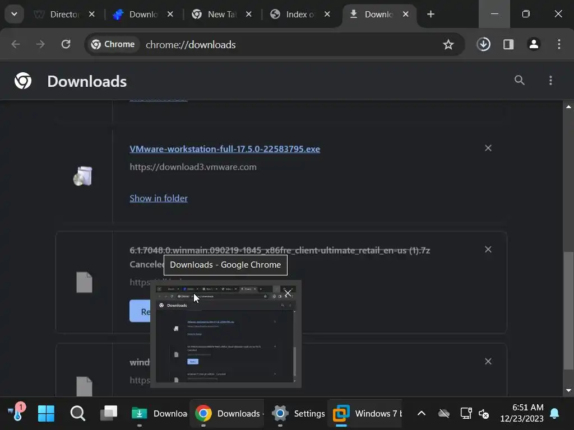Click the Chrome window preview thumbnail
The image size is (574, 430).
(x=225, y=334)
